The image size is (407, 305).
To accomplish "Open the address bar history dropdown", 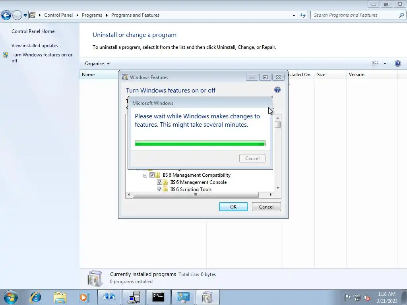I will [x=294, y=15].
